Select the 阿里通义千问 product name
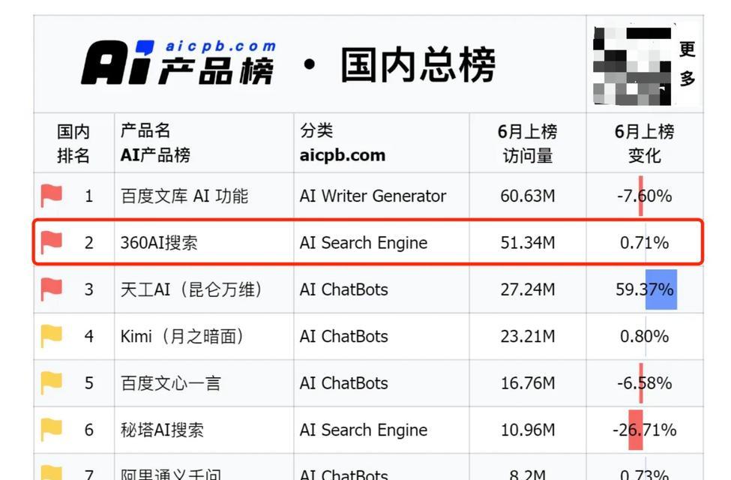This screenshot has height=480, width=731. 171,474
